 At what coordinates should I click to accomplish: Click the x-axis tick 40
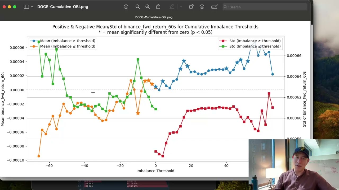pos(226,166)
